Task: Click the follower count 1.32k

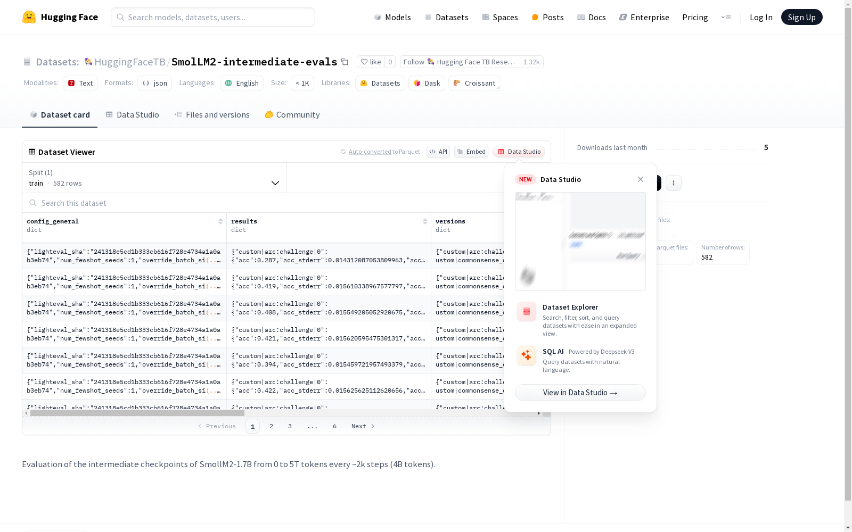Action: pos(531,62)
